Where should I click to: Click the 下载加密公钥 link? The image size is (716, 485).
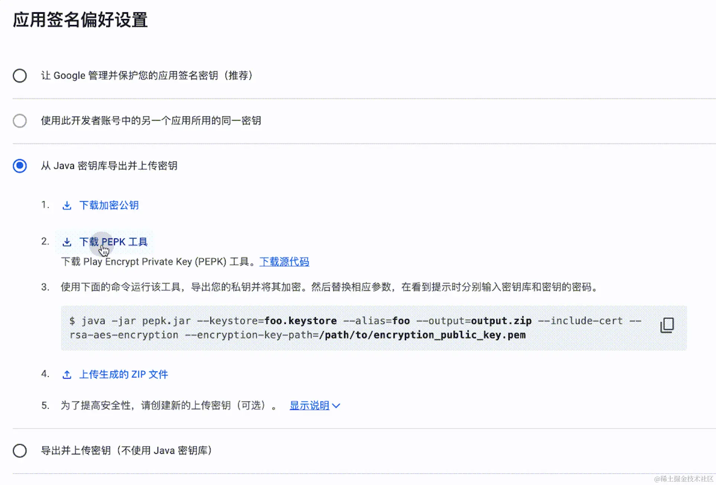109,205
